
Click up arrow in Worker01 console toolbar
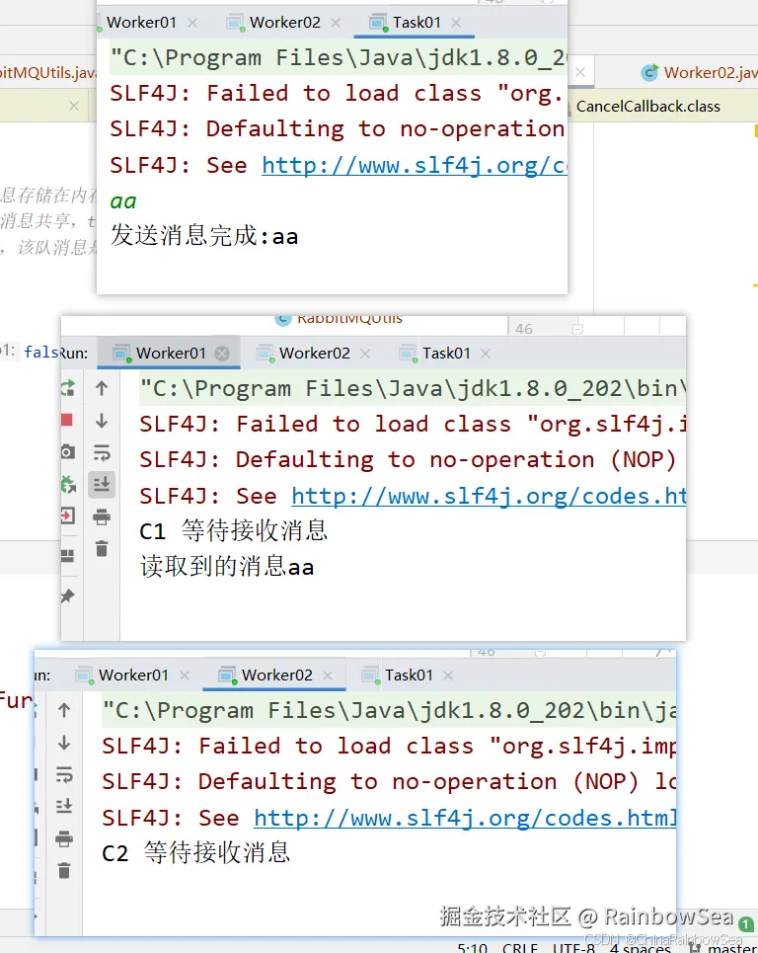coord(102,388)
